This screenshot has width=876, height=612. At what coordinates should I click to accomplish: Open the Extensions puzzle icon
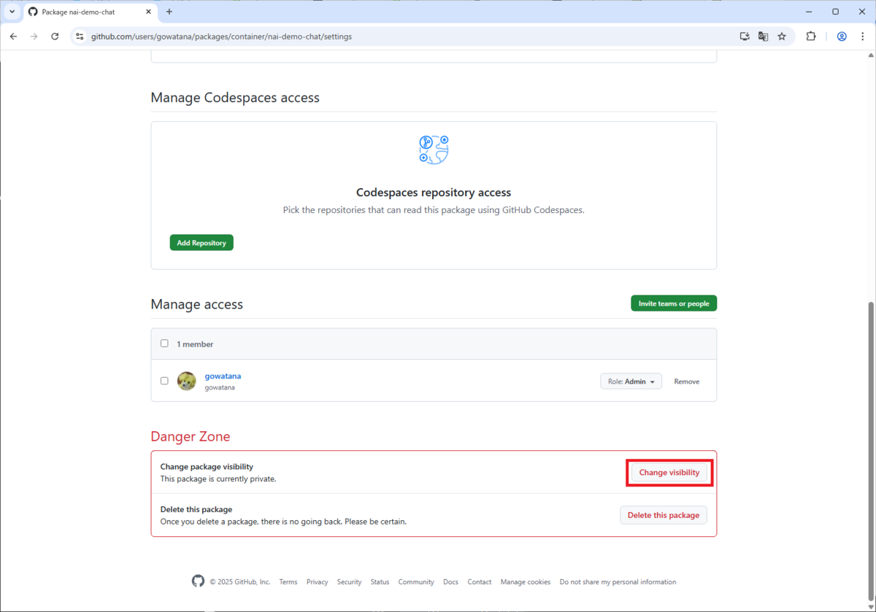(811, 36)
